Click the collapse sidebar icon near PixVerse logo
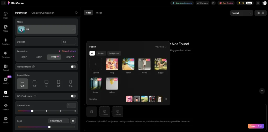The width and height of the screenshot is (268, 132). point(3,3)
